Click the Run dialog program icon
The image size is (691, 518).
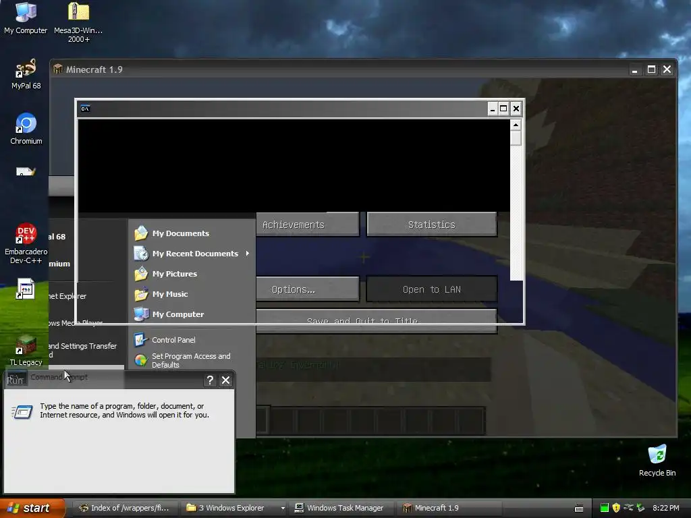(x=22, y=412)
